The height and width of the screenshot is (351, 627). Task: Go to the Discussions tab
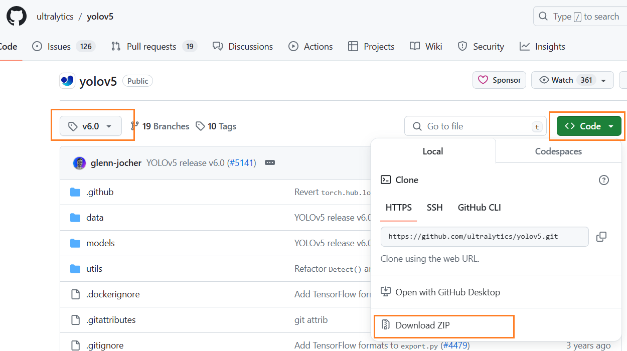pyautogui.click(x=243, y=47)
